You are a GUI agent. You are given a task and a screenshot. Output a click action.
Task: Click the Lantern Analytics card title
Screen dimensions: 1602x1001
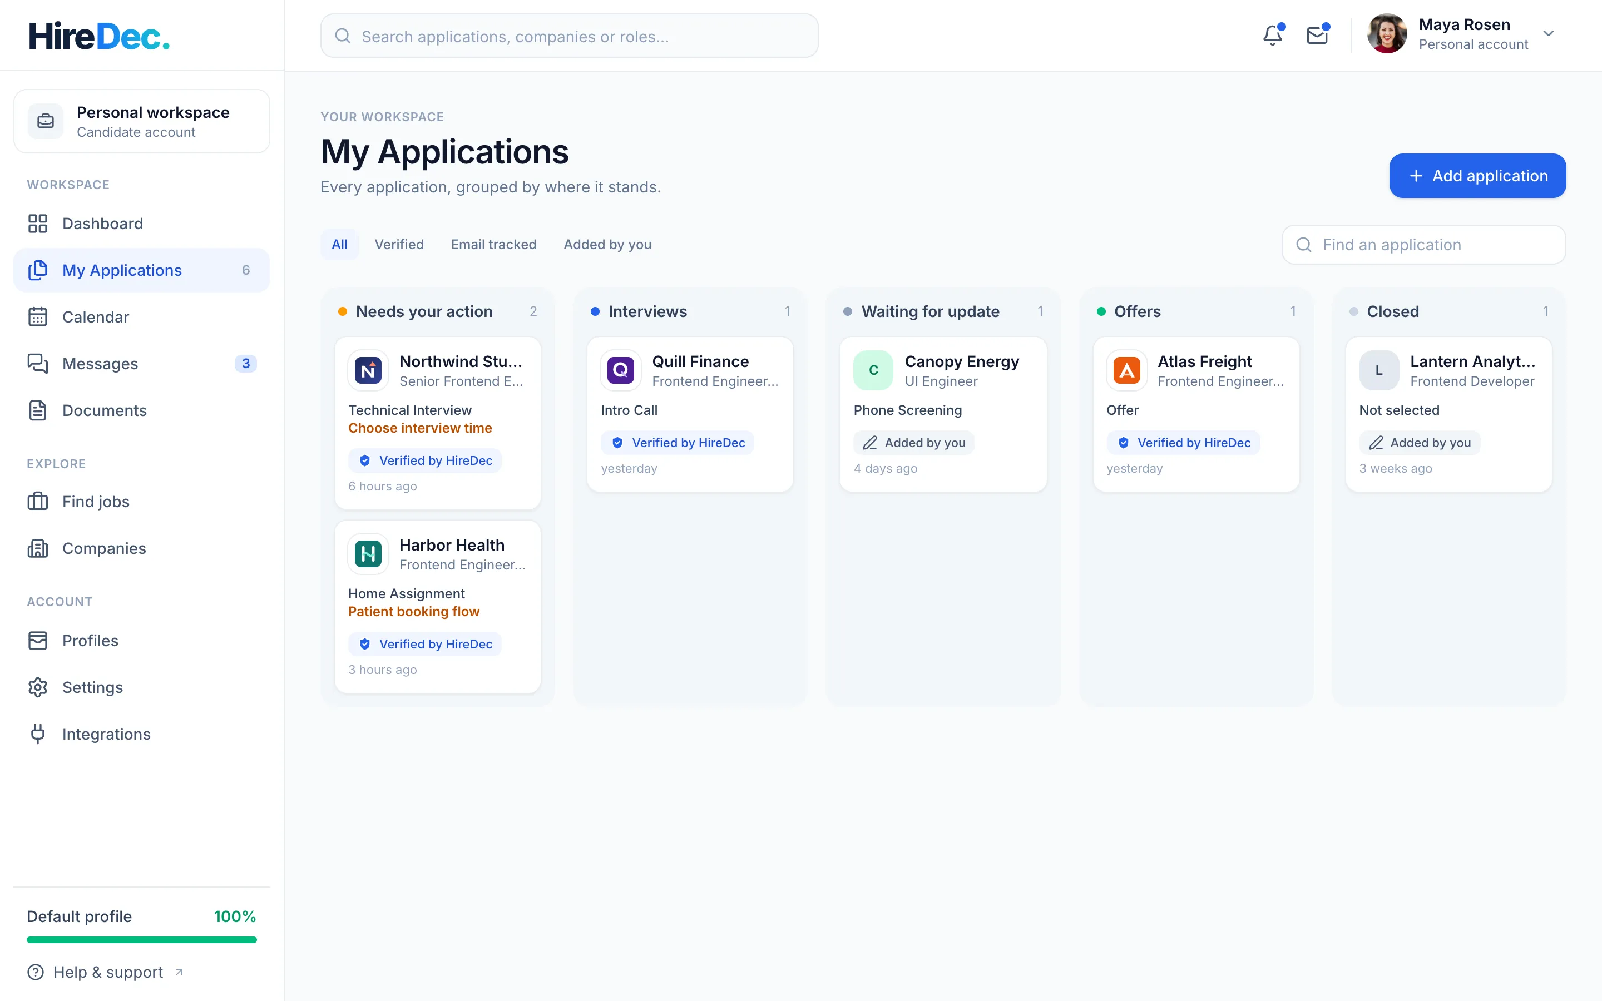pos(1473,361)
